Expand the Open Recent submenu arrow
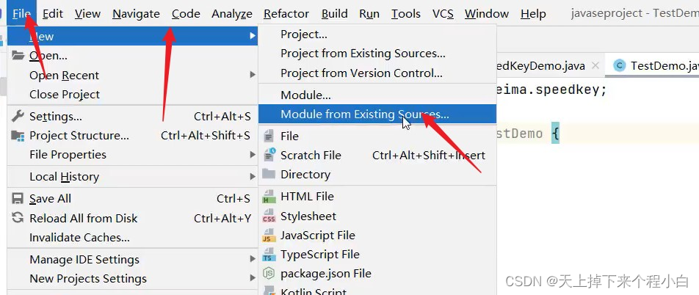 pos(253,75)
